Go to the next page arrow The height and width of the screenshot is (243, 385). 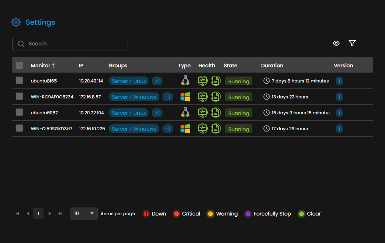tap(50, 214)
